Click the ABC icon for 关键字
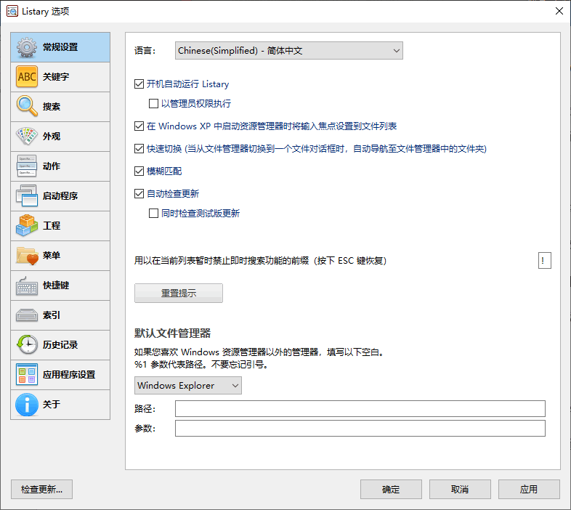 tap(27, 76)
